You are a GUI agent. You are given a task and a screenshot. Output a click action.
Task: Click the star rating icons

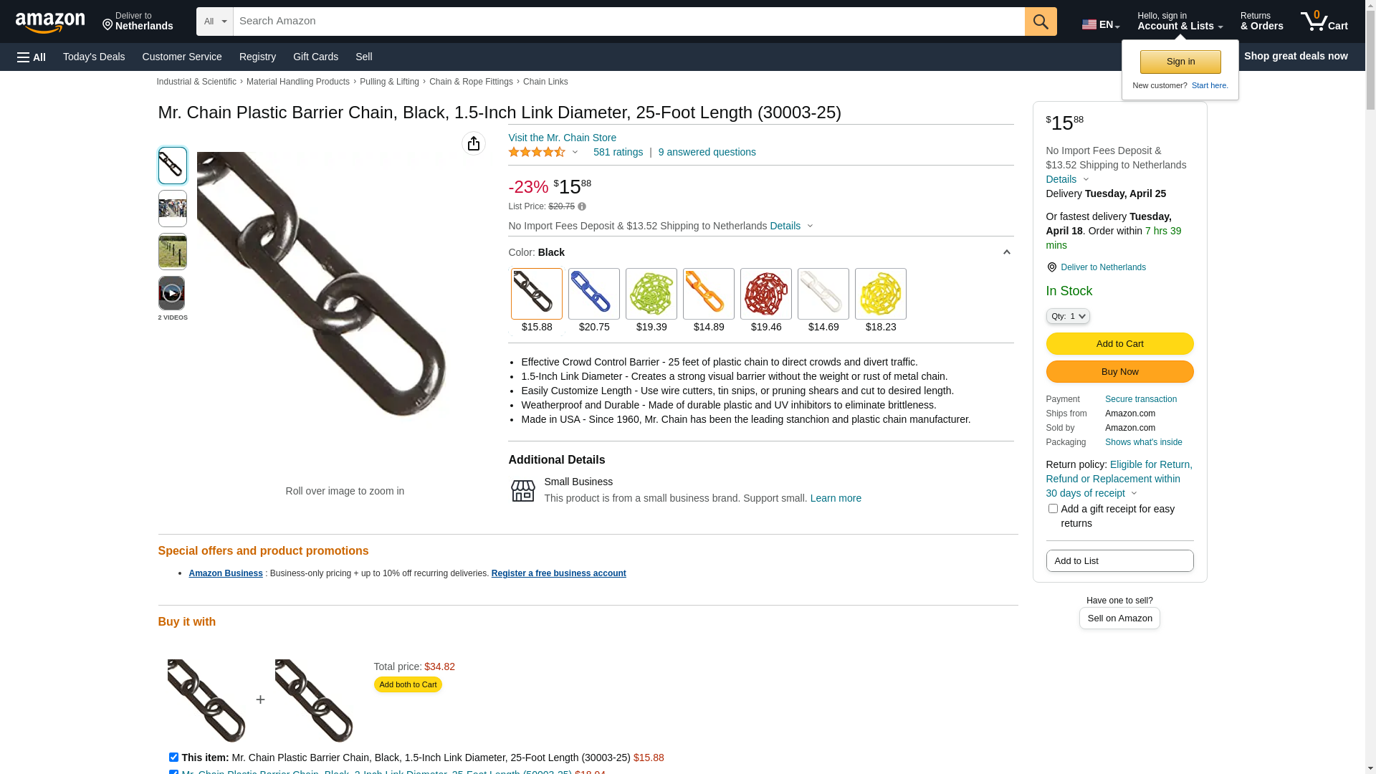(537, 152)
